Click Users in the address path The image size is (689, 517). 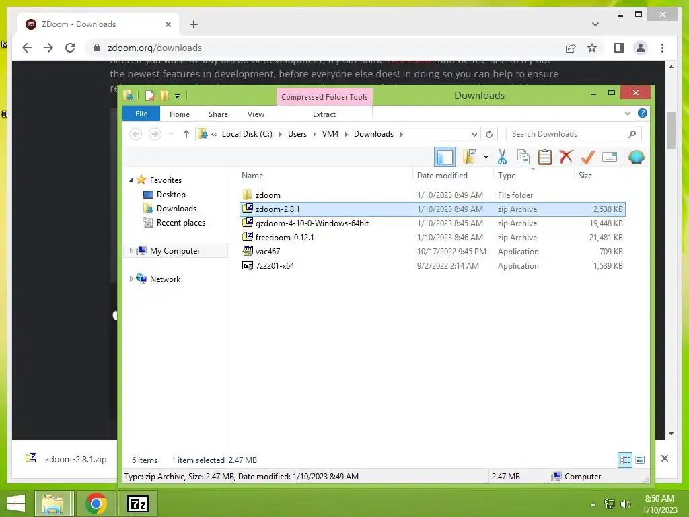[297, 134]
